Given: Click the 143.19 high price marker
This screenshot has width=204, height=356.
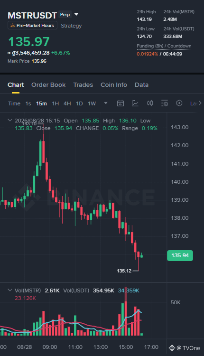Looking at the screenshot, I should [x=29, y=124].
